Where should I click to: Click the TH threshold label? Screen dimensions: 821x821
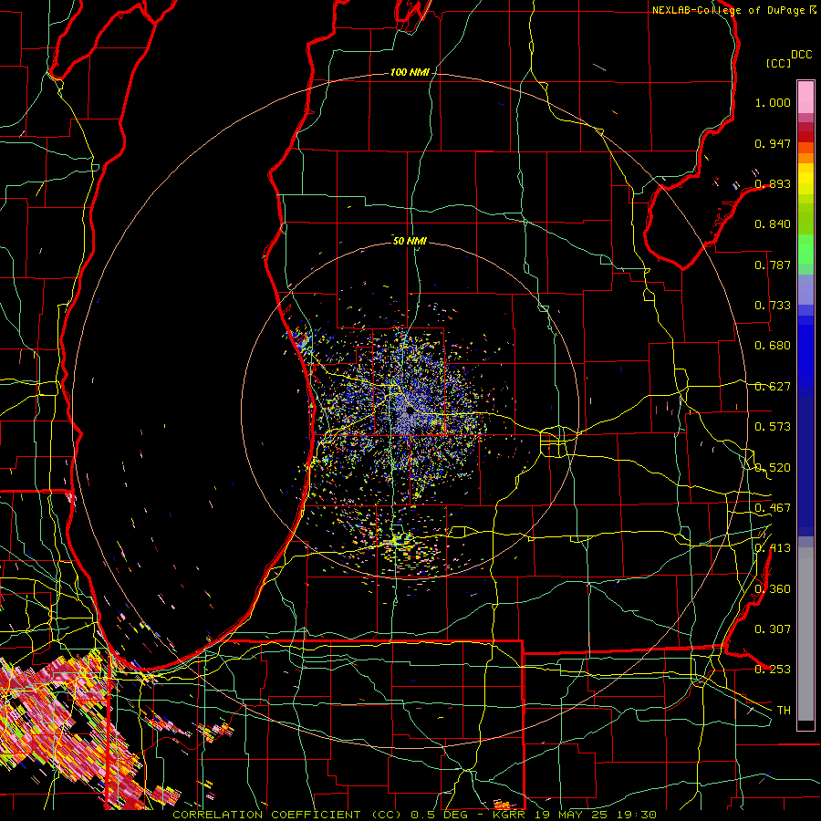(x=784, y=711)
